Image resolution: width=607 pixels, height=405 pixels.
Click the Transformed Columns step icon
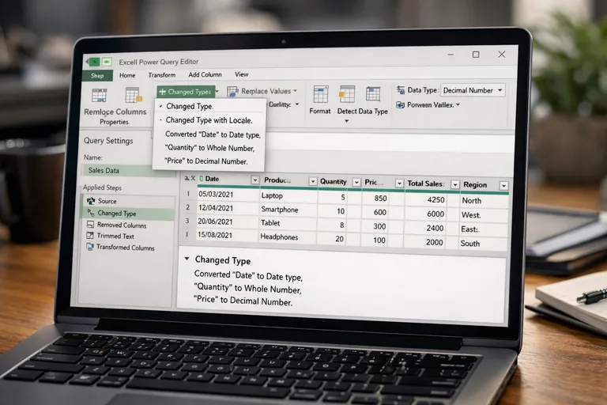90,247
